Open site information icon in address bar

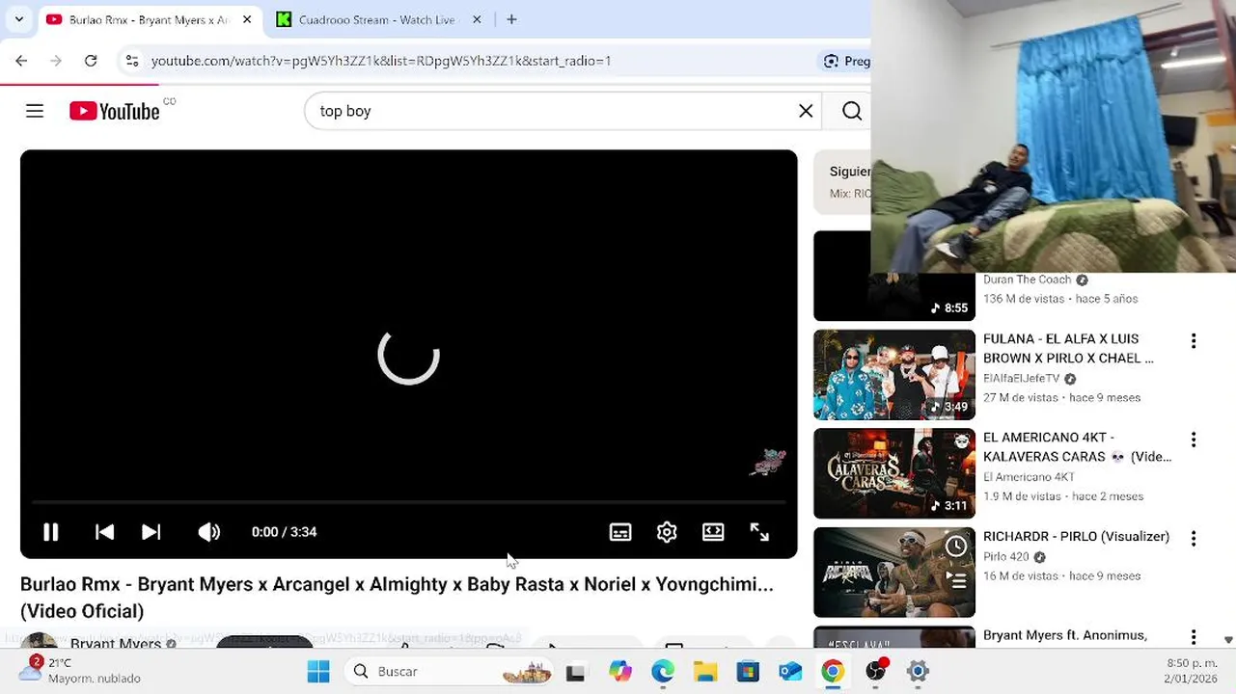click(x=132, y=61)
